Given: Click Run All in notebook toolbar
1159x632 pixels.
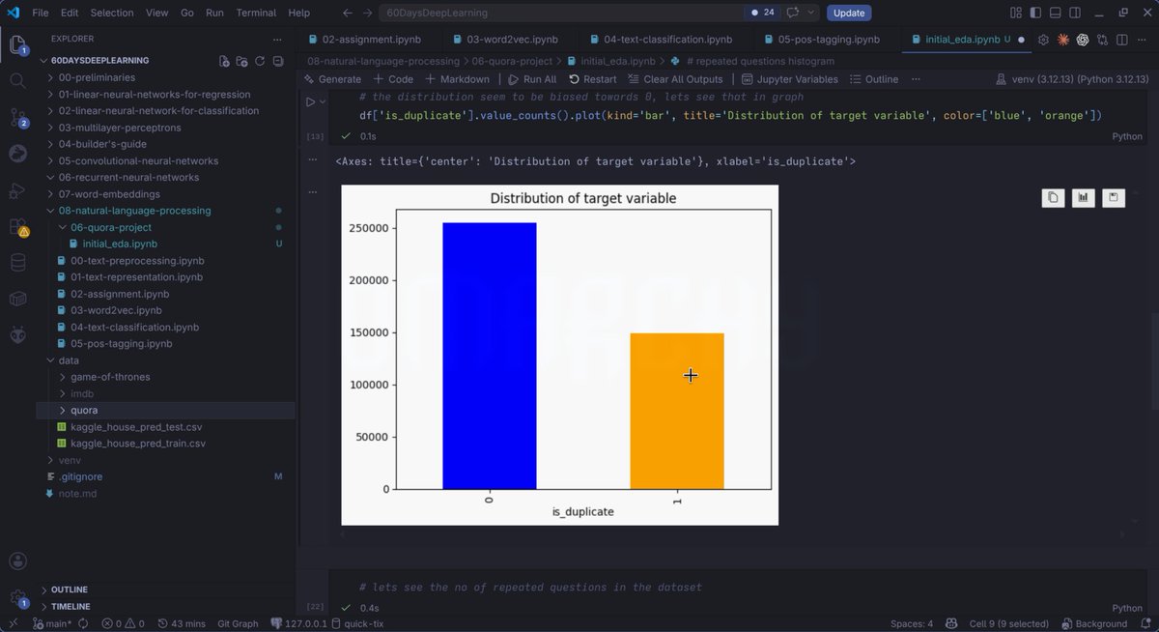Looking at the screenshot, I should pyautogui.click(x=532, y=79).
